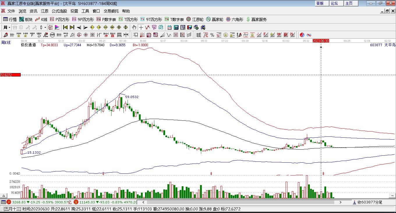Toggle the percent (%) line tool
The width and height of the screenshot is (396, 213).
[212, 35]
